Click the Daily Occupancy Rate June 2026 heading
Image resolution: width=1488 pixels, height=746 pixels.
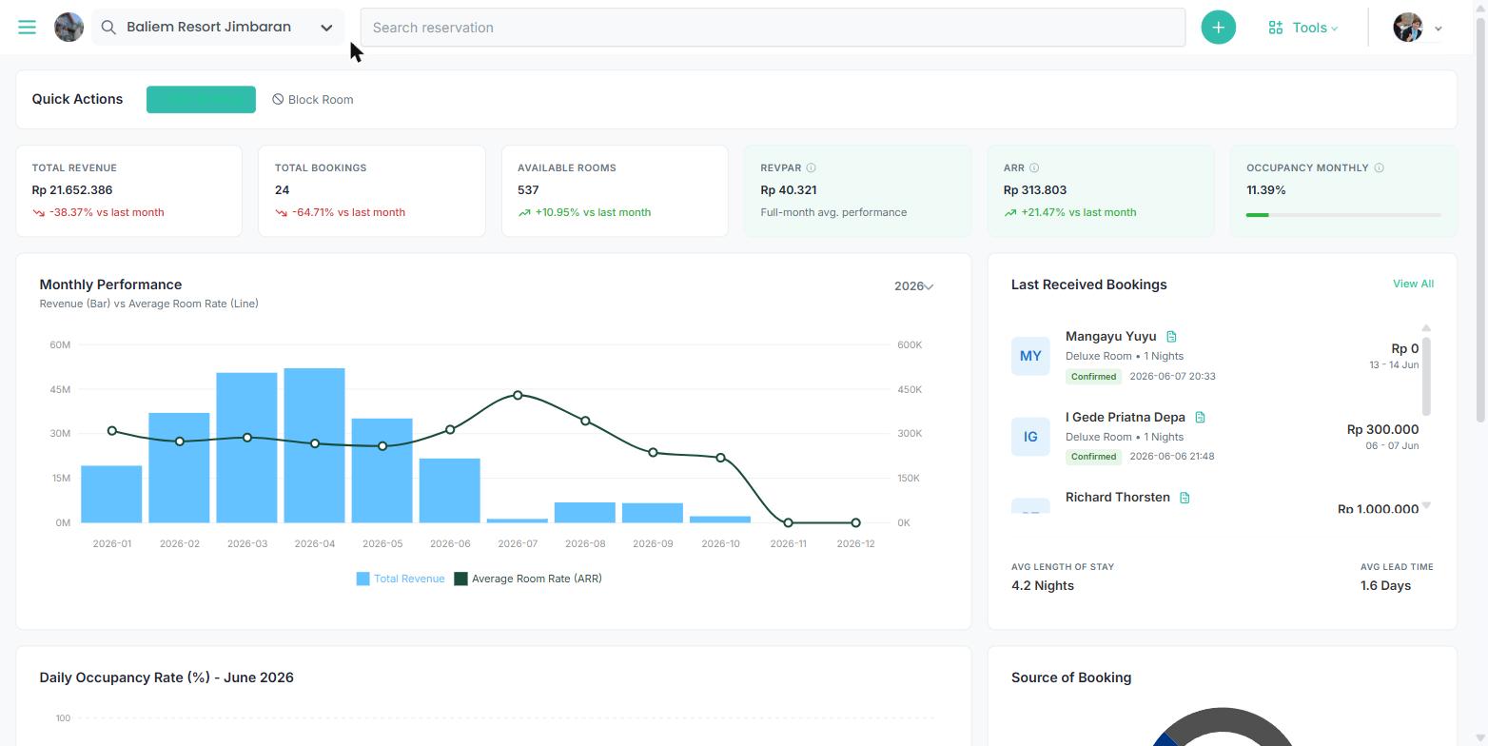166,677
